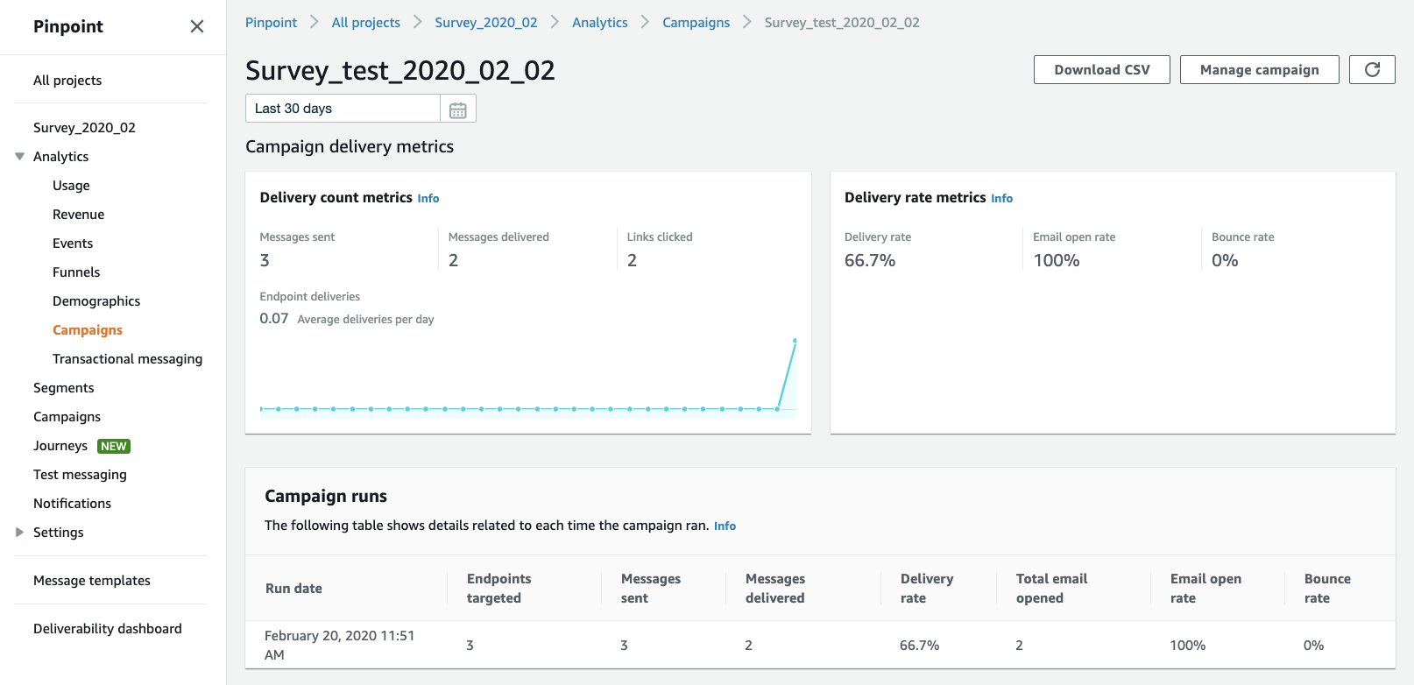This screenshot has width=1414, height=685.
Task: Click the February 20, 2020 11:51 AM run
Action: pyautogui.click(x=339, y=646)
